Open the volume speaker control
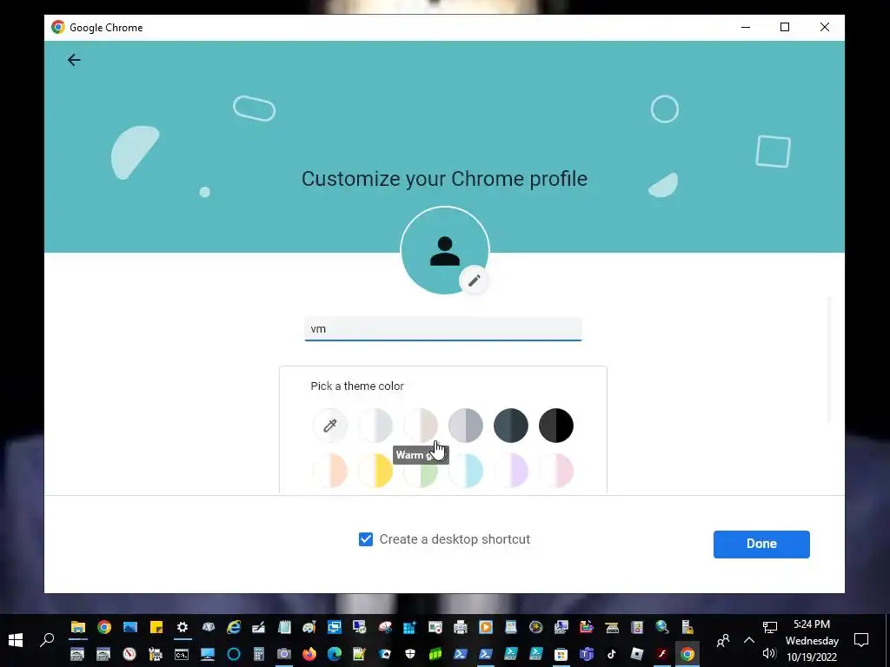This screenshot has width=890, height=667. tap(769, 654)
